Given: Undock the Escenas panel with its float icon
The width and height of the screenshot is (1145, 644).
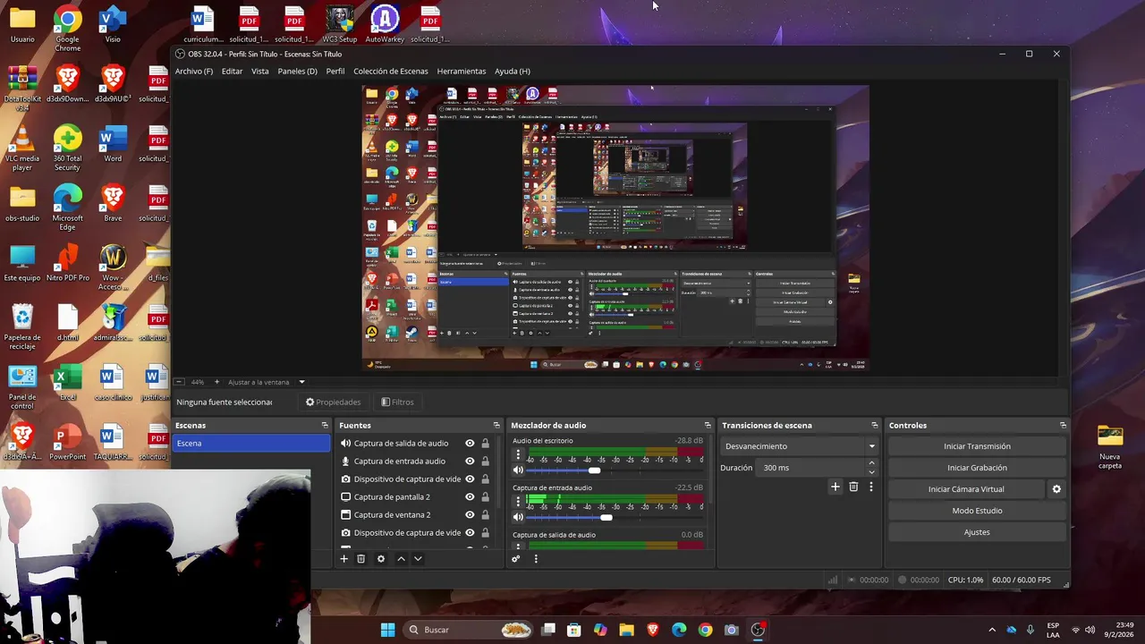Looking at the screenshot, I should (325, 426).
